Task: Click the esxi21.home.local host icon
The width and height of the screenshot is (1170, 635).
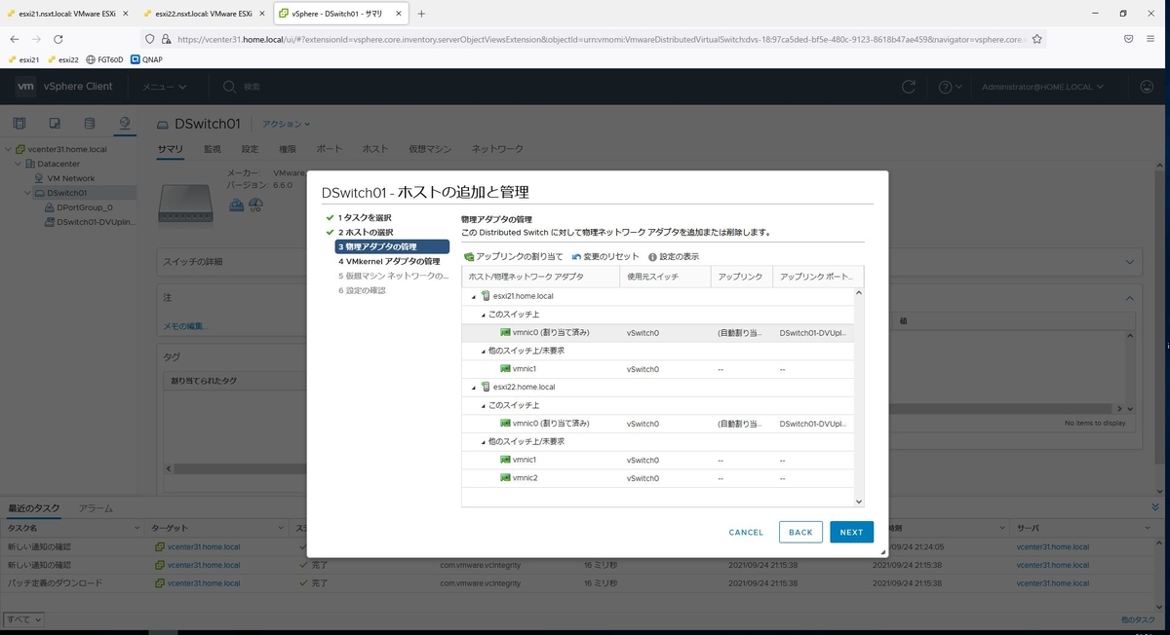Action: pyautogui.click(x=486, y=296)
